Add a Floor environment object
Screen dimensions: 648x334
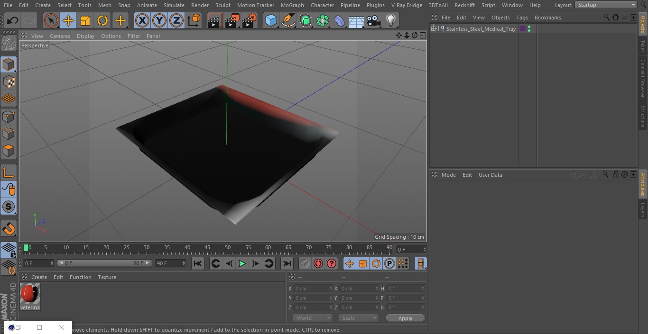(357, 20)
